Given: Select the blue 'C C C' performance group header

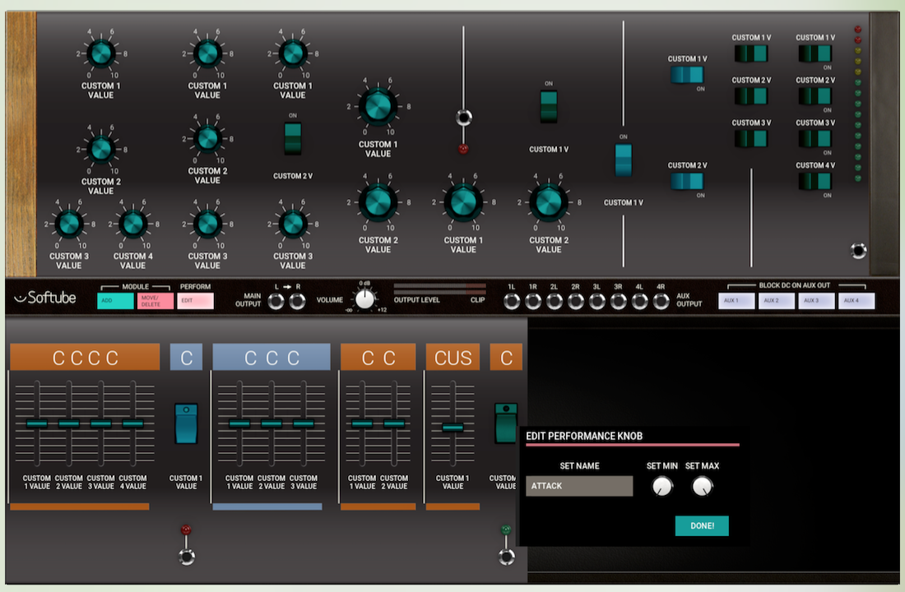Looking at the screenshot, I should pos(271,358).
